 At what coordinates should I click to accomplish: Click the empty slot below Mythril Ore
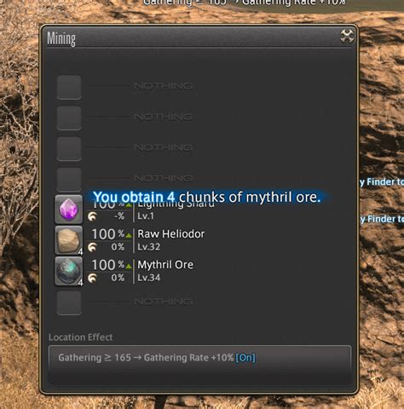(69, 302)
